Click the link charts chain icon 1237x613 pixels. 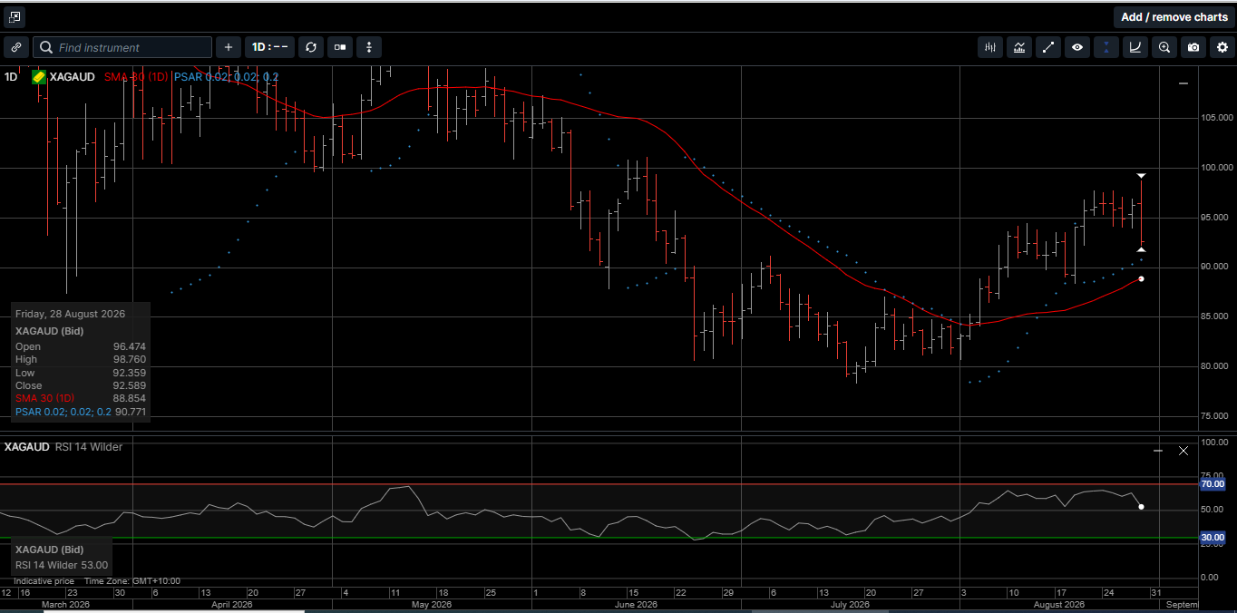16,47
